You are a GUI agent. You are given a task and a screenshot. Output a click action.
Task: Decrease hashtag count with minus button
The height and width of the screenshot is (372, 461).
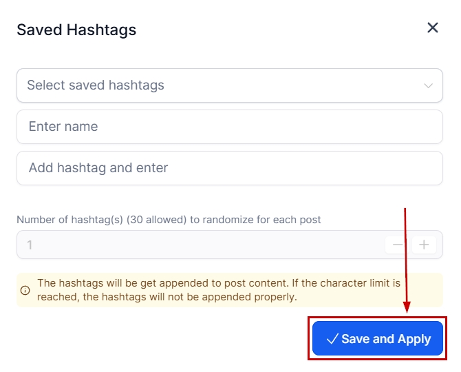[398, 245]
